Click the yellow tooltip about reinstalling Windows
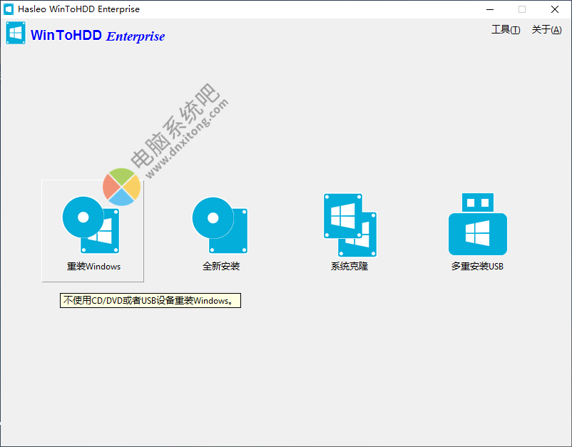Image resolution: width=572 pixels, height=447 pixels. click(x=150, y=300)
